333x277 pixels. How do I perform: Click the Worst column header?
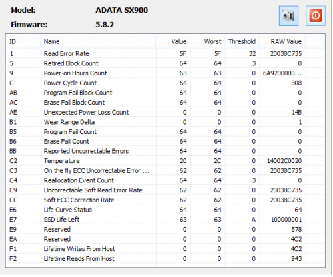[x=207, y=41]
